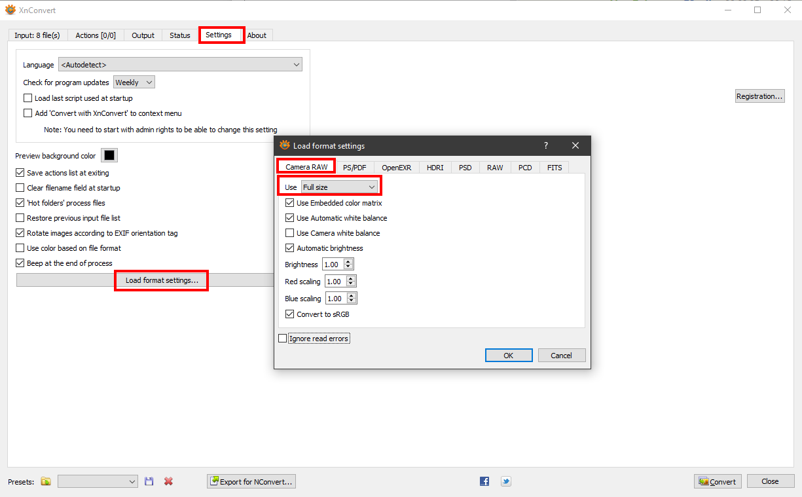
Task: Click the save preset floppy disk icon
Action: tap(149, 481)
